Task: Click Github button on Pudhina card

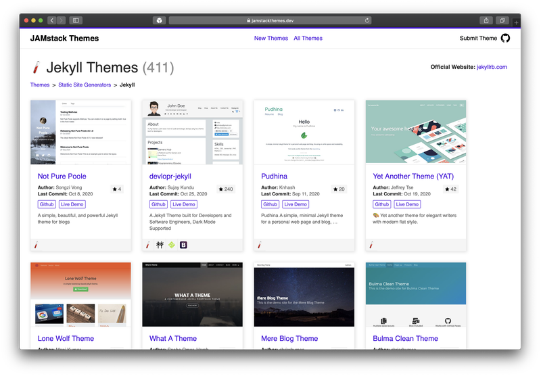Action: pyautogui.click(x=270, y=204)
